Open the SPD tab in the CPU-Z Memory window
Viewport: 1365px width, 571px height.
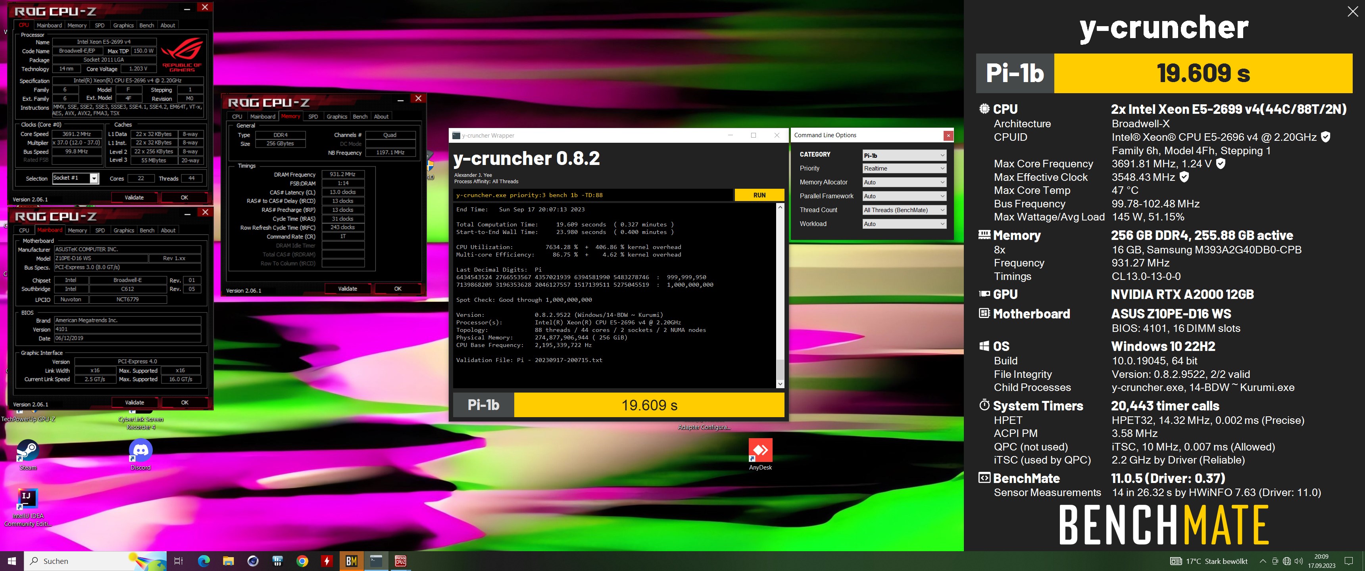click(x=313, y=117)
